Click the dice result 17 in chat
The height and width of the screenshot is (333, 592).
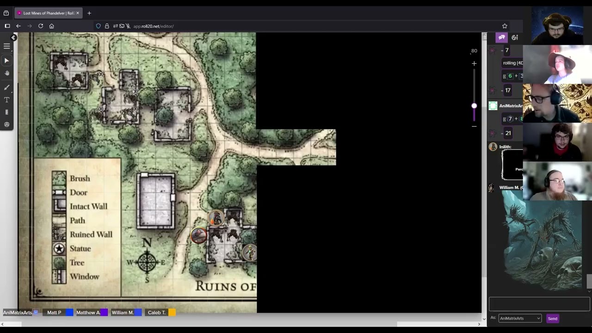(508, 91)
